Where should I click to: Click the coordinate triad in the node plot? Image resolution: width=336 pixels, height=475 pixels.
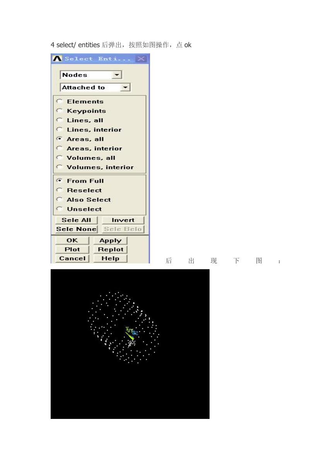click(x=131, y=335)
